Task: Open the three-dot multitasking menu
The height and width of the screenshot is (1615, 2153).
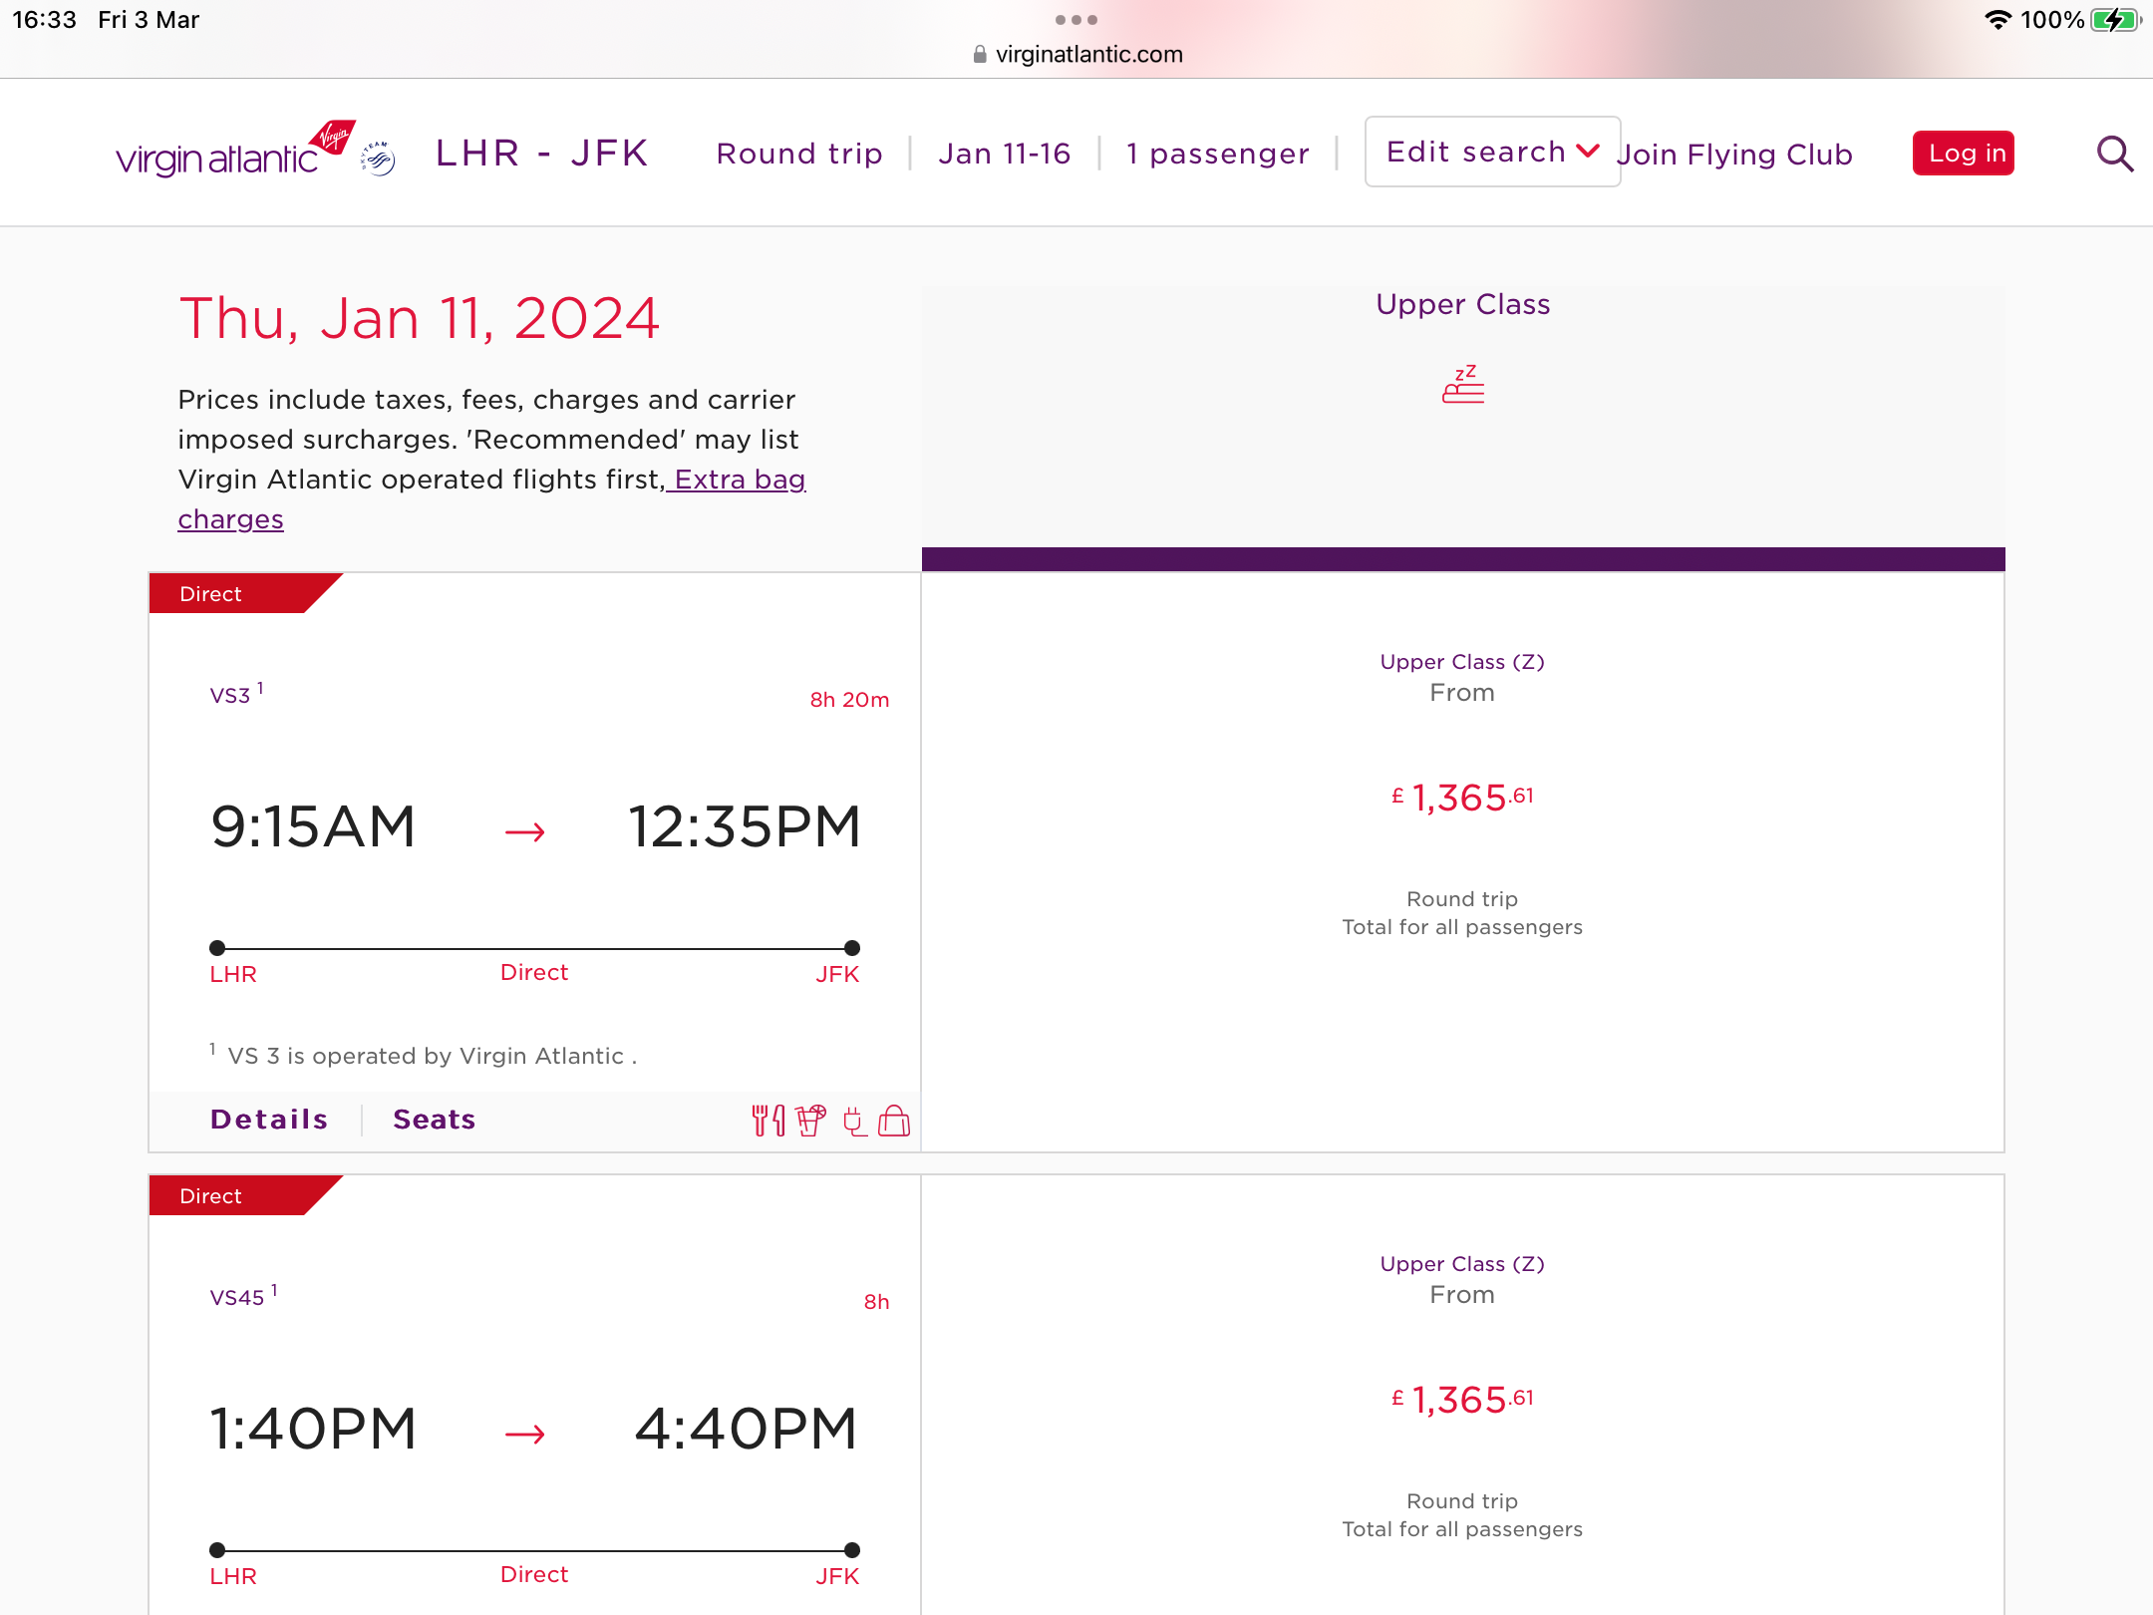Action: (x=1076, y=20)
